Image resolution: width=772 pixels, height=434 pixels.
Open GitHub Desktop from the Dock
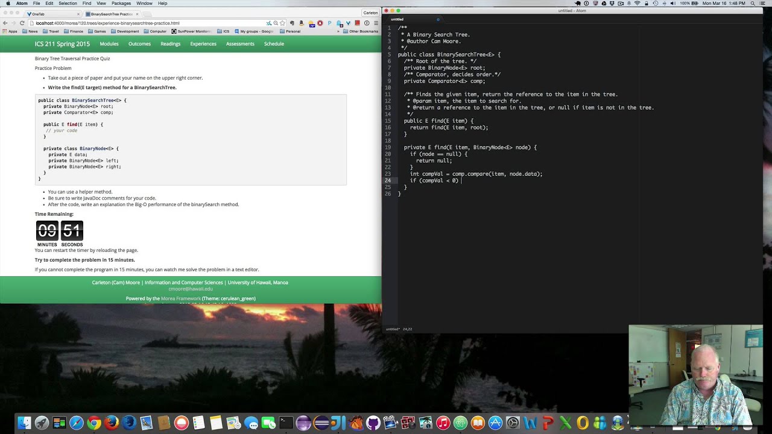373,423
